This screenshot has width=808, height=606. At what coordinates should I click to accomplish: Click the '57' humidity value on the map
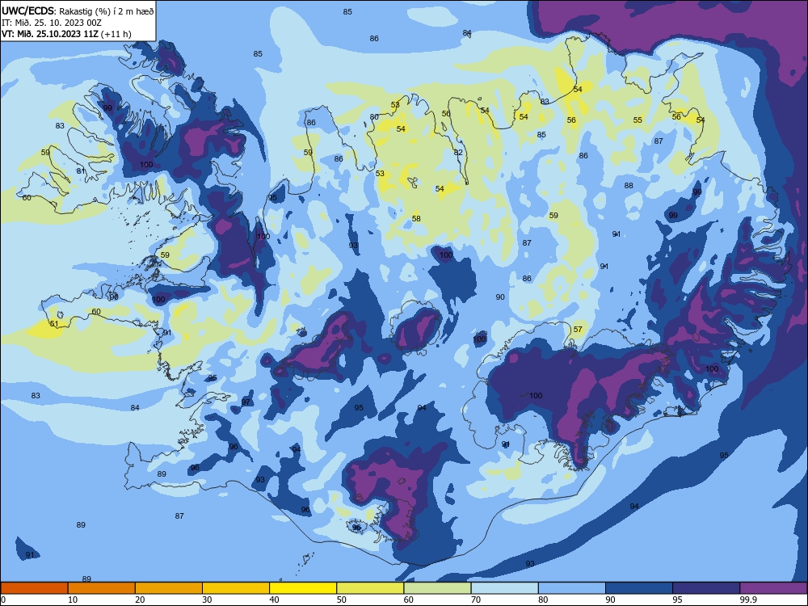pyautogui.click(x=578, y=330)
